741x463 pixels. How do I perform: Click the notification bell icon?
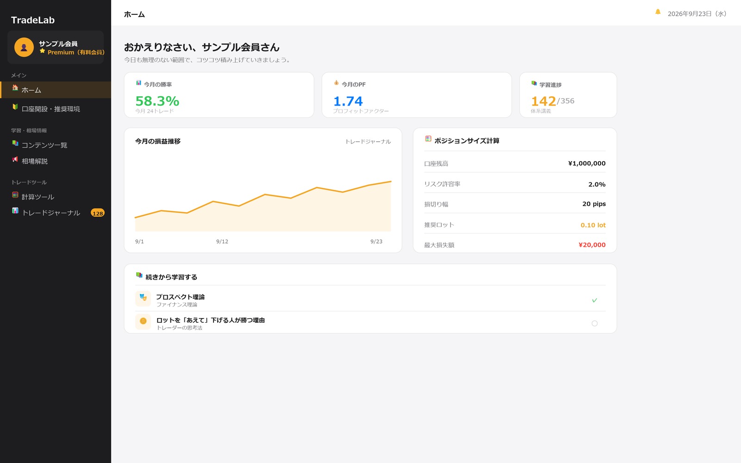click(x=658, y=12)
